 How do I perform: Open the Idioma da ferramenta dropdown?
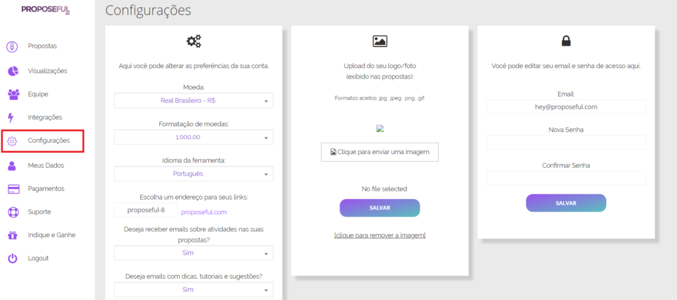194,174
